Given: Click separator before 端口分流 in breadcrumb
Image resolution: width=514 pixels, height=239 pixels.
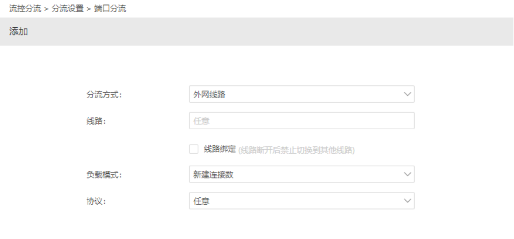Looking at the screenshot, I should pyautogui.click(x=89, y=9).
